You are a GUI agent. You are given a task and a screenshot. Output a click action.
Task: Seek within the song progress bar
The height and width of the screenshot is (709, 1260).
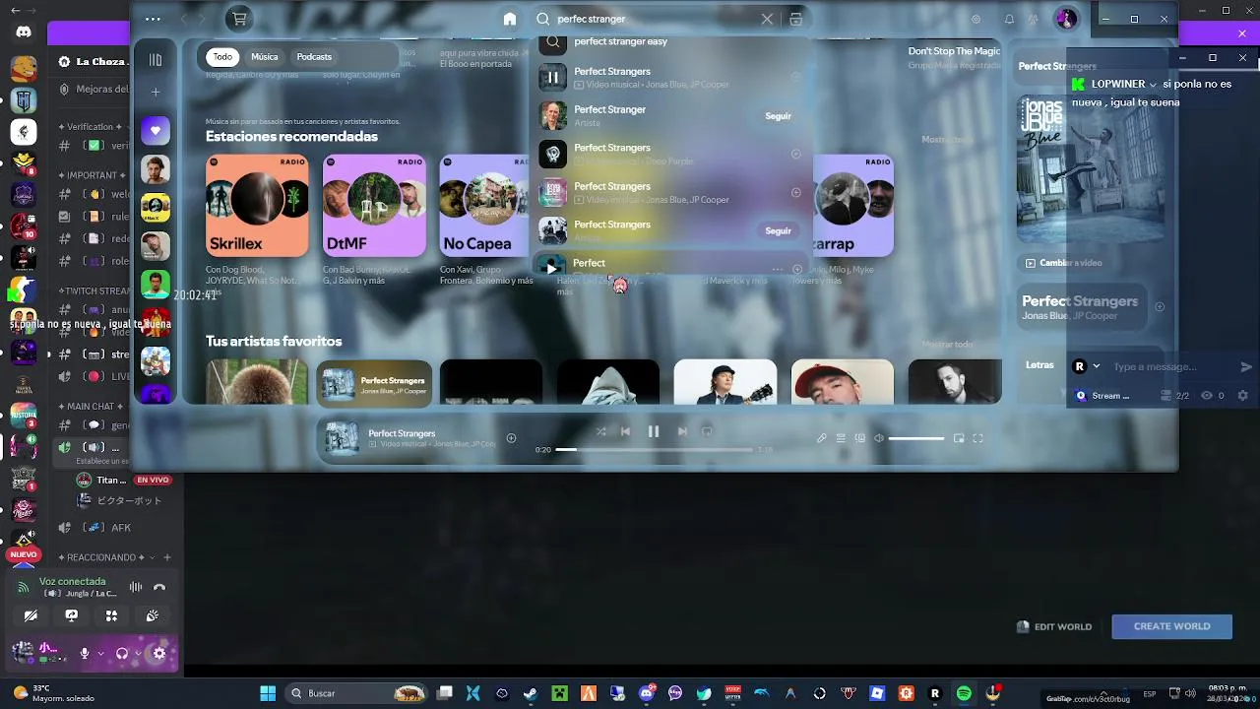654,450
